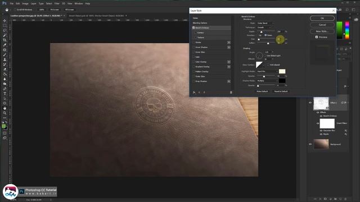Hide the Gaussian Blur smart filter

click(321, 131)
